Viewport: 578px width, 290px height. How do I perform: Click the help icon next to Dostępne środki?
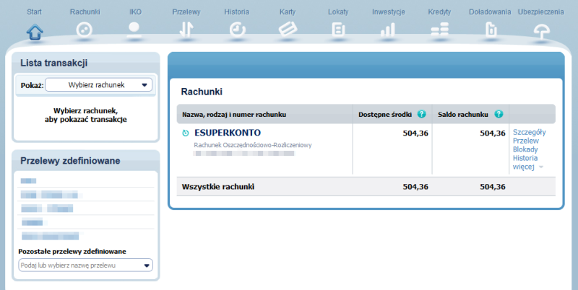pyautogui.click(x=422, y=114)
